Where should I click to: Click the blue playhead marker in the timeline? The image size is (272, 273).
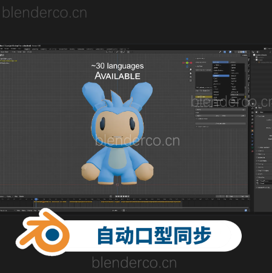(x=36, y=200)
